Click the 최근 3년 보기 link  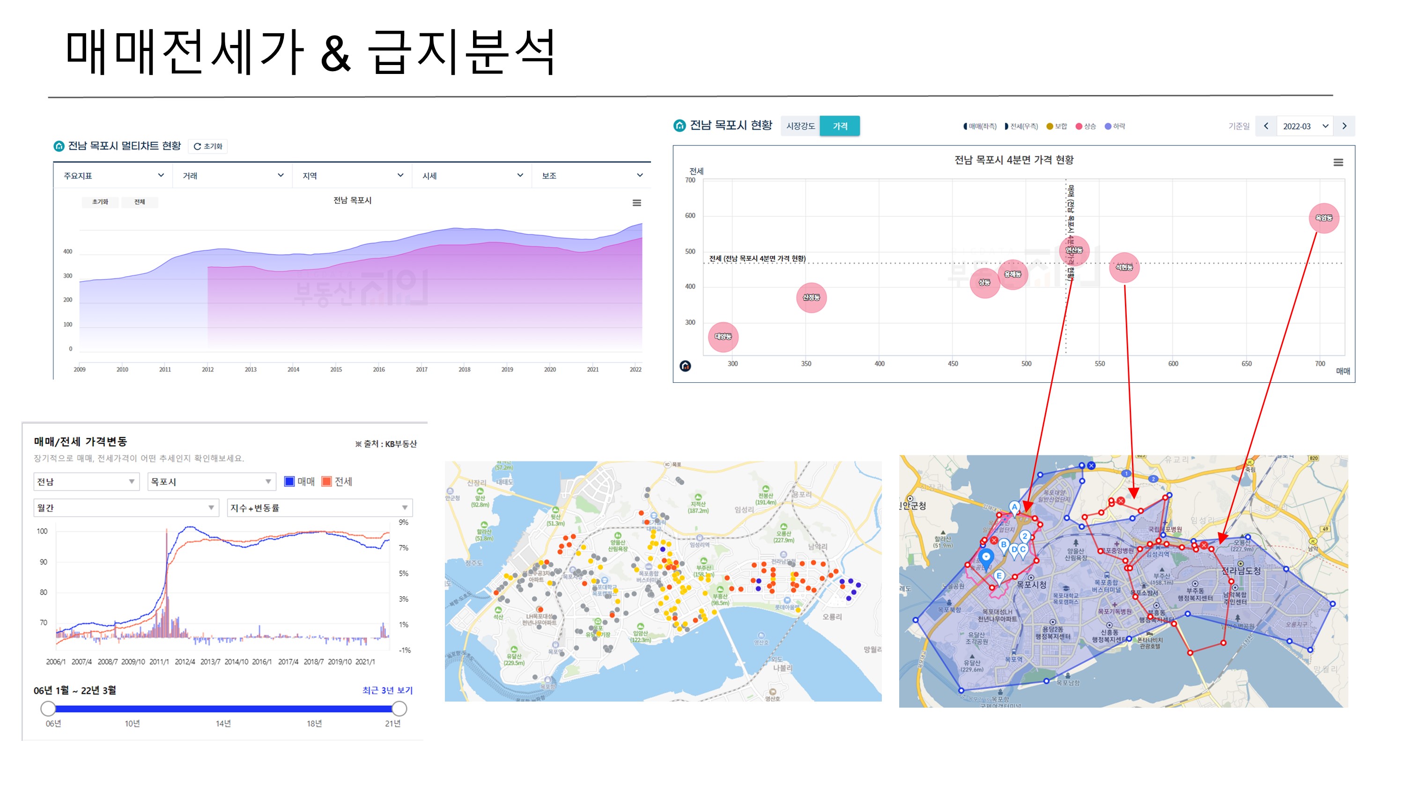pyautogui.click(x=387, y=690)
